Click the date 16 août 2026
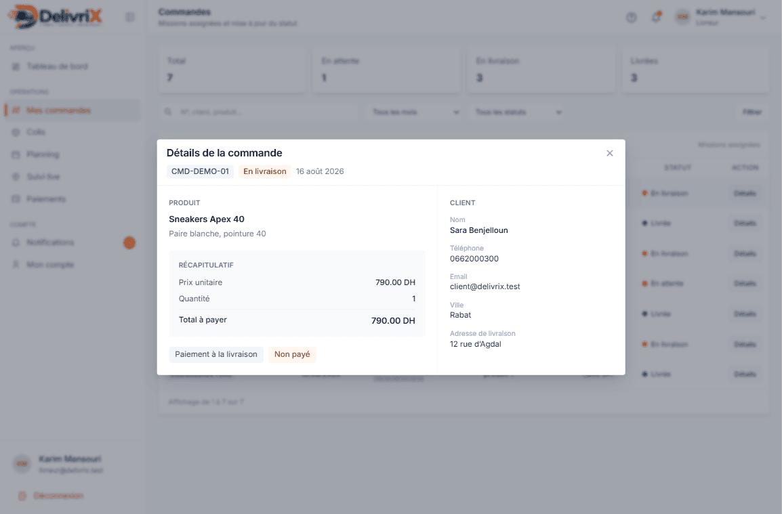Viewport: 782px width, 514px height. (x=320, y=171)
